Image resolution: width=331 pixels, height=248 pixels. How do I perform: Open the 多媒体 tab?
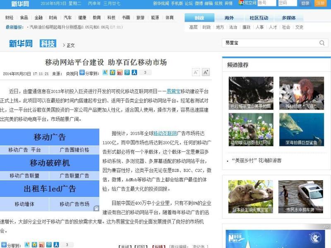290,18
